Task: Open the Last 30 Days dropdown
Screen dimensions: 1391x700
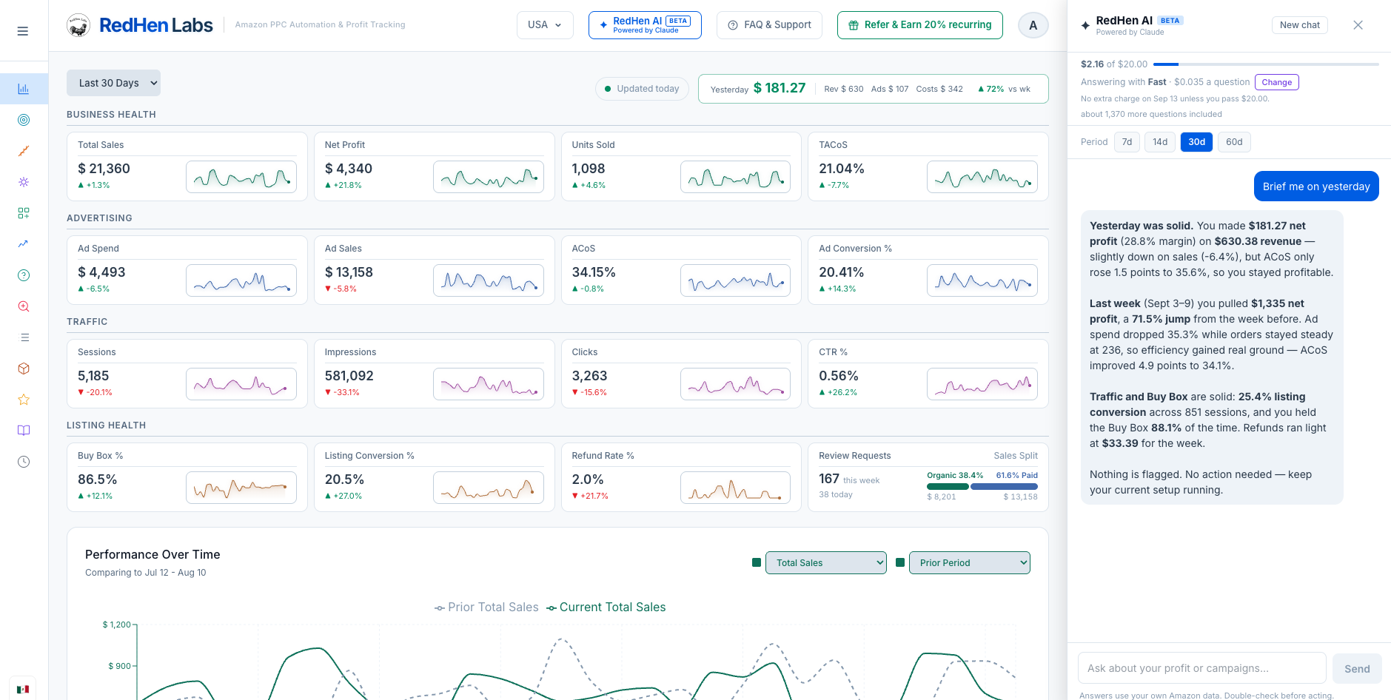Action: (x=113, y=83)
